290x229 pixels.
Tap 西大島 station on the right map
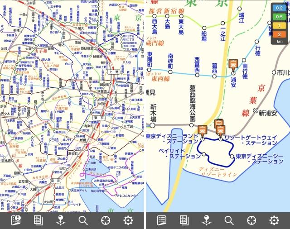pyautogui.click(x=155, y=26)
